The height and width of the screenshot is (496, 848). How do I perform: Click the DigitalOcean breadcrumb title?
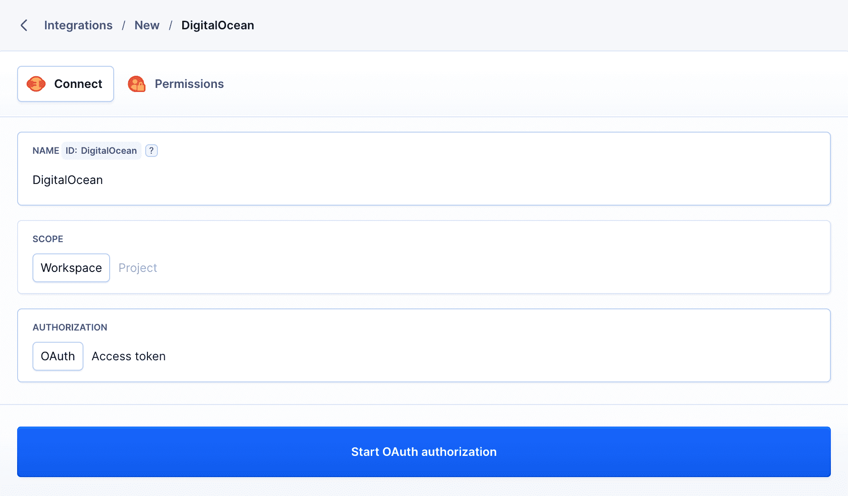(217, 25)
